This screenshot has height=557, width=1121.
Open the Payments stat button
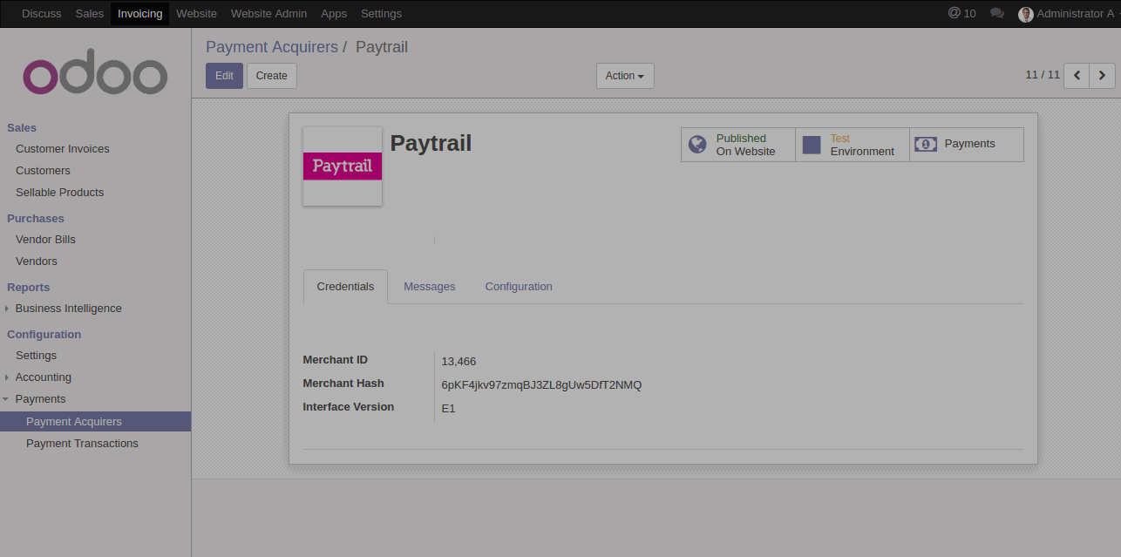[x=967, y=145]
